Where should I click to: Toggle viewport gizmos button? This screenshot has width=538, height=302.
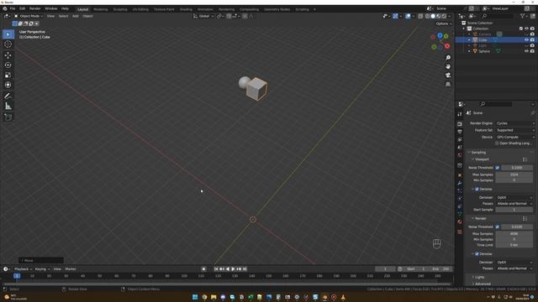(x=395, y=16)
